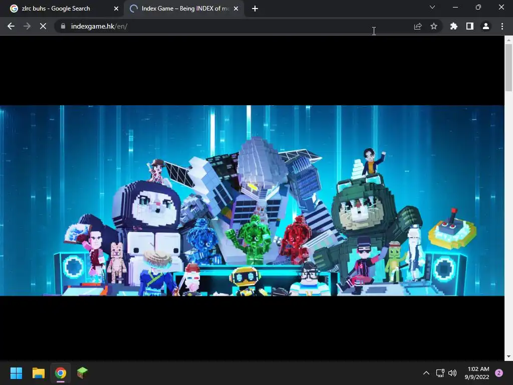
Task: Open the clock showing 1:02 AM
Action: pyautogui.click(x=477, y=373)
